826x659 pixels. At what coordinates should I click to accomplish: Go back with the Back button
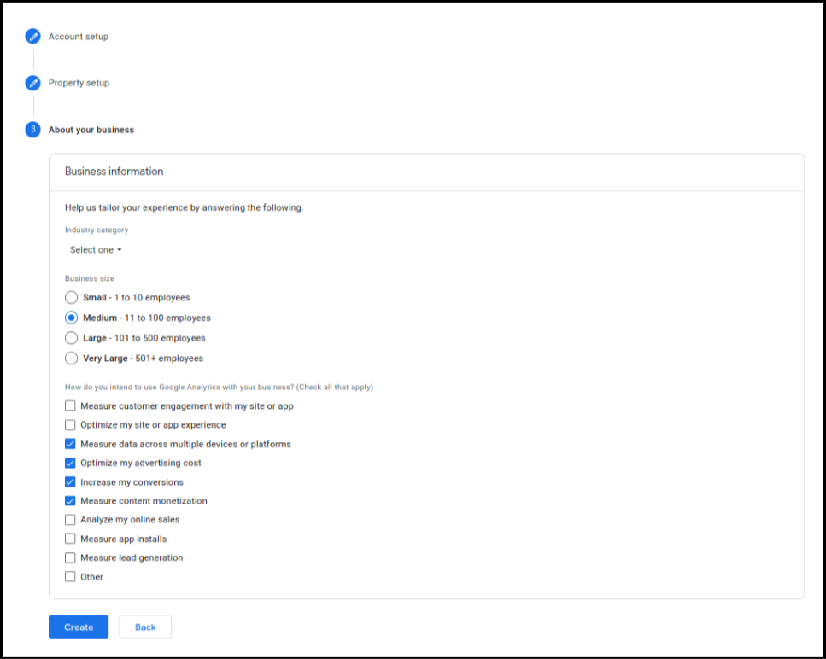coord(145,627)
